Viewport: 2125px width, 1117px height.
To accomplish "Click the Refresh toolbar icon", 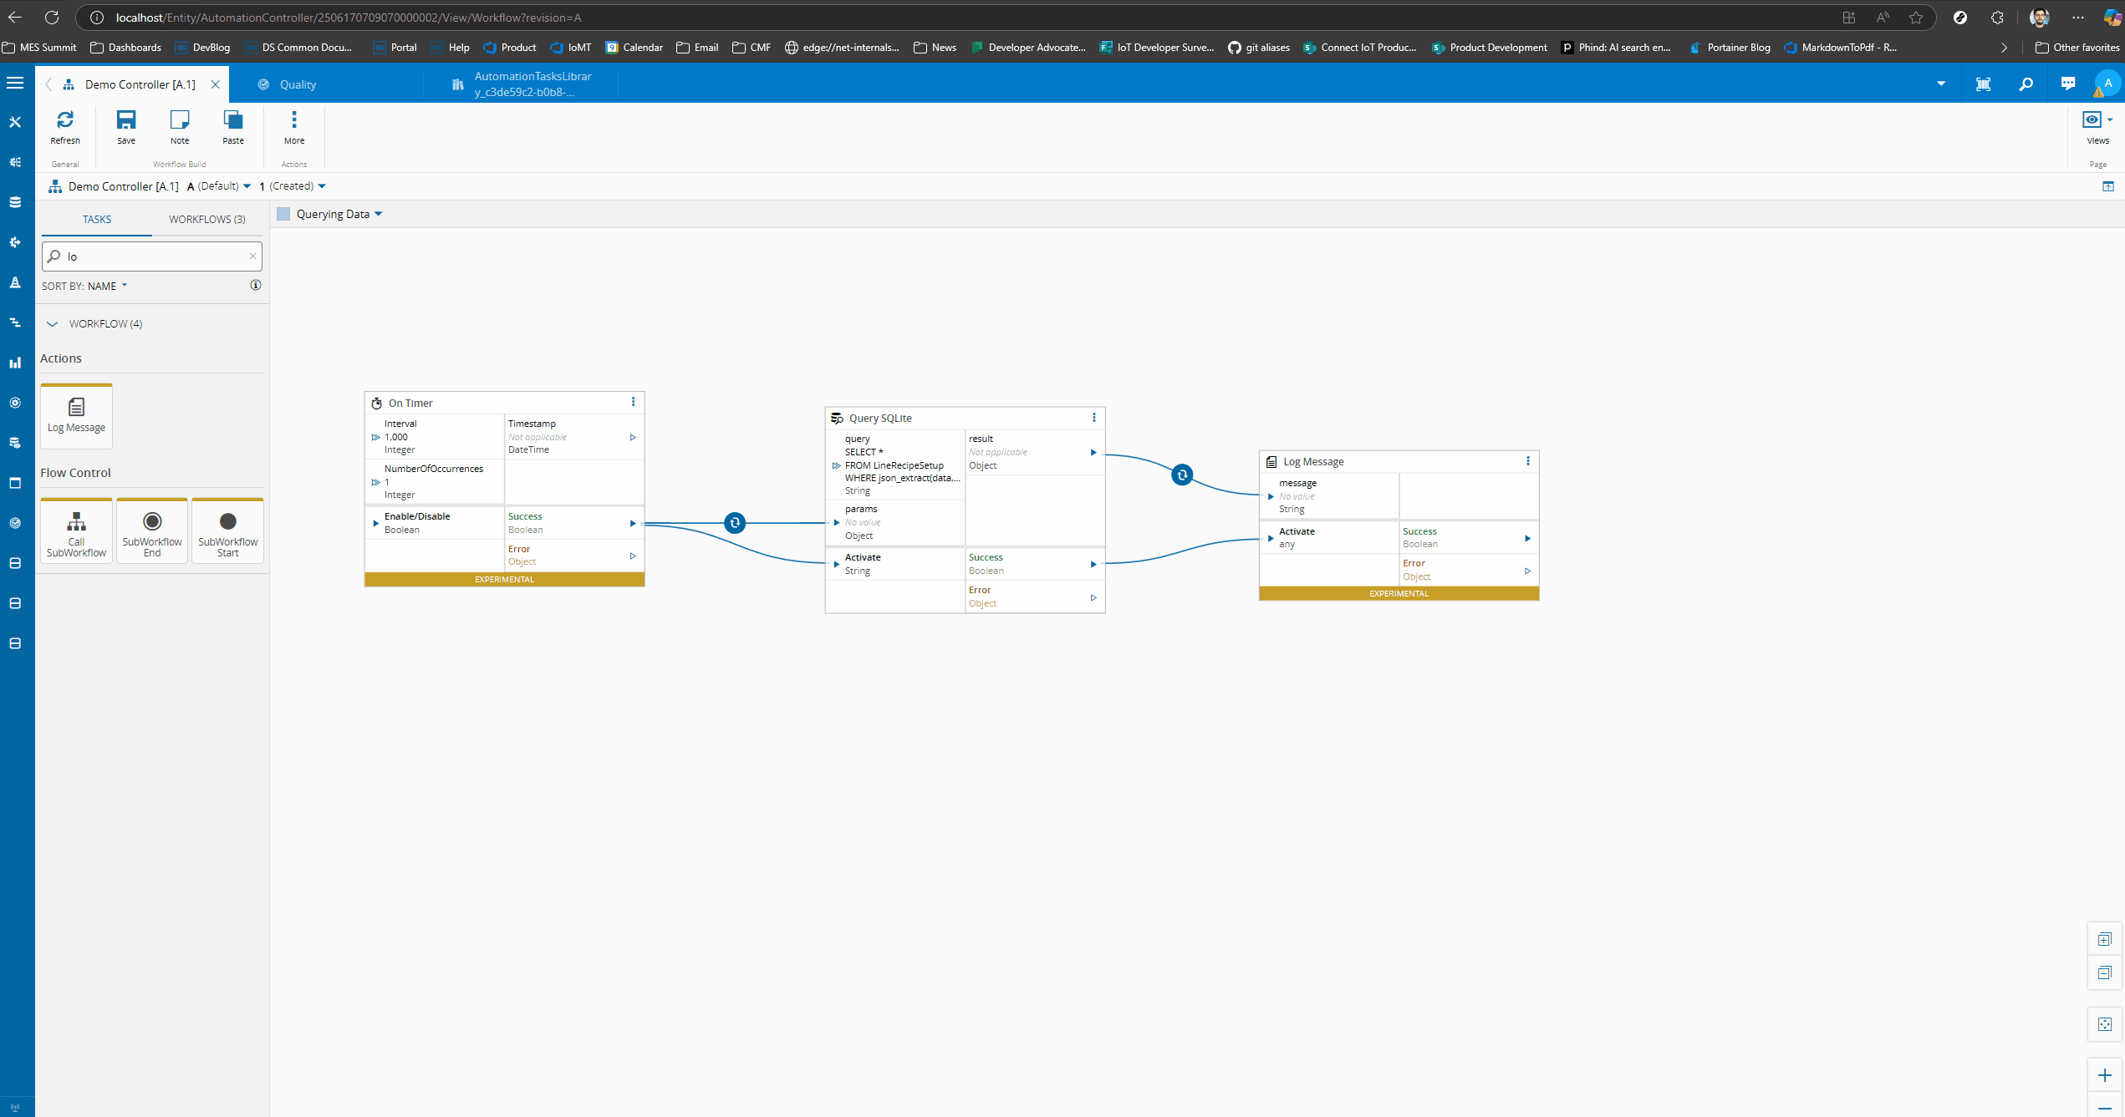I will click(65, 127).
